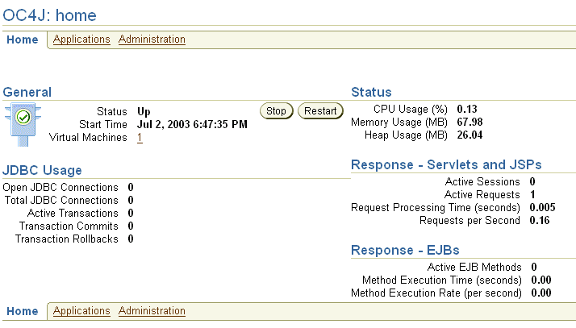Click the Response - Servlets and JSPs heading
The image size is (576, 328).
[x=446, y=164]
